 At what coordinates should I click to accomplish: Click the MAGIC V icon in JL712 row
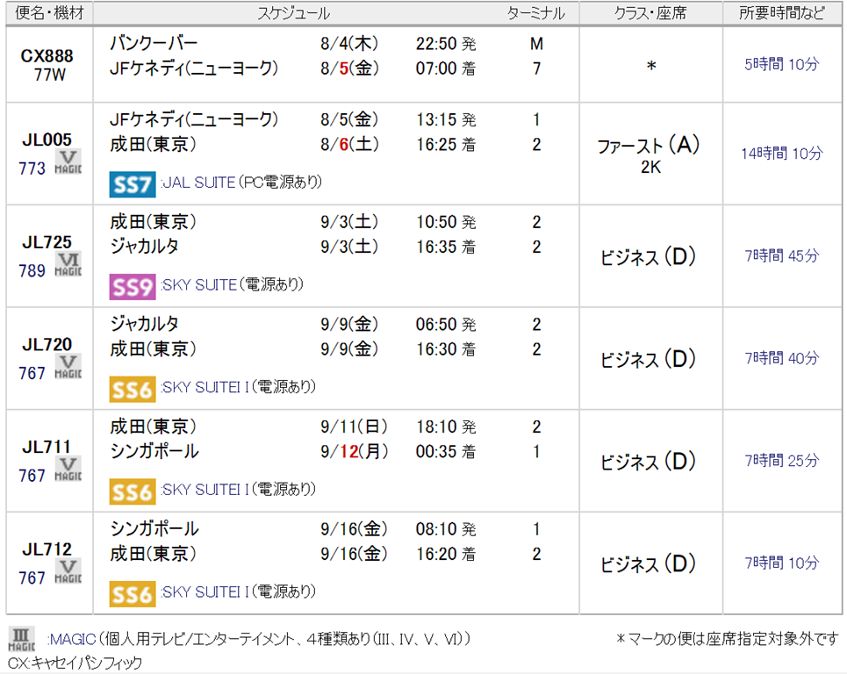pos(68,571)
